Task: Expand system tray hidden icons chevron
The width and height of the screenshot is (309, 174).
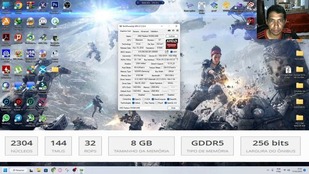Action: pyautogui.click(x=267, y=170)
